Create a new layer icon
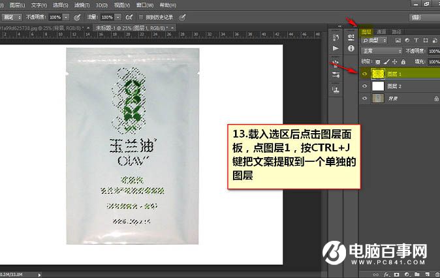The height and width of the screenshot is (278, 440). click(428, 274)
